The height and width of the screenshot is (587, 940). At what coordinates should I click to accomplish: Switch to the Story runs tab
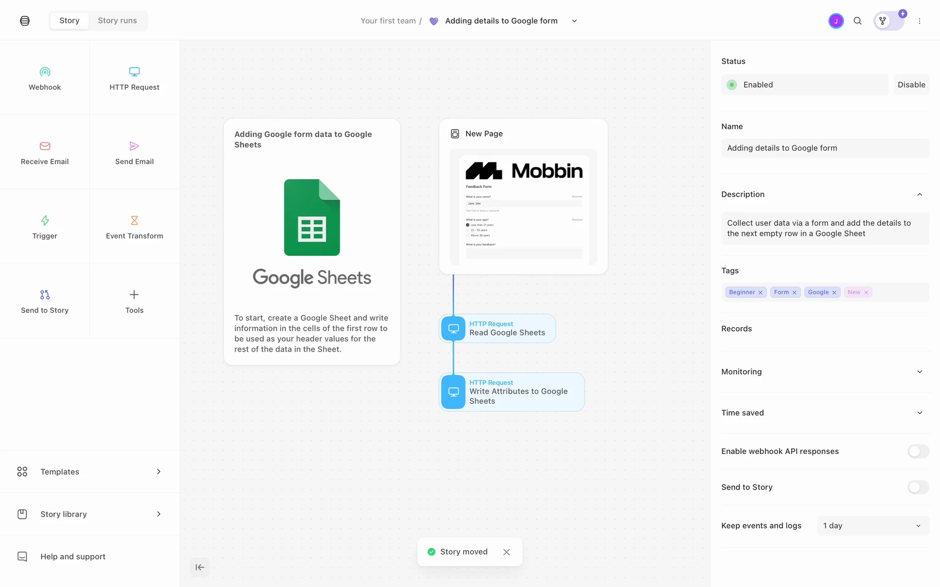[117, 21]
